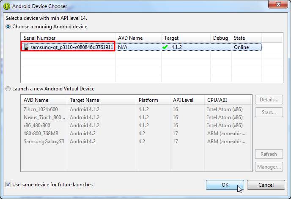Click the Debug column header
The image size is (291, 199).
coord(221,38)
